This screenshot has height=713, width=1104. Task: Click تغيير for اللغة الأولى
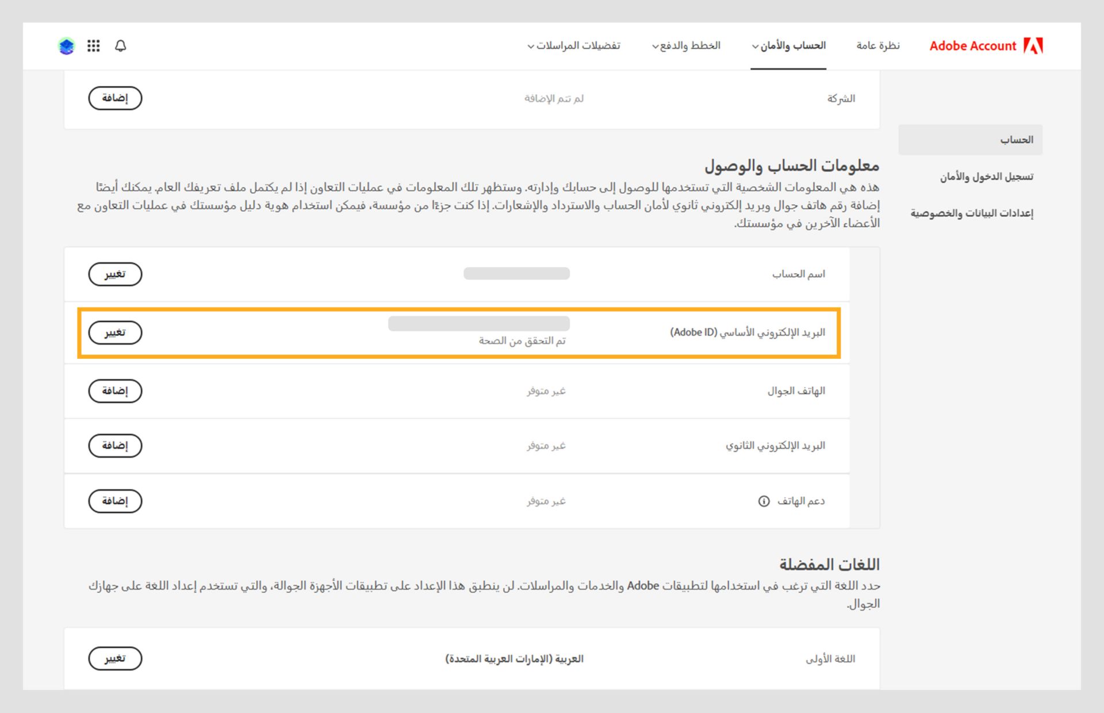coord(115,658)
